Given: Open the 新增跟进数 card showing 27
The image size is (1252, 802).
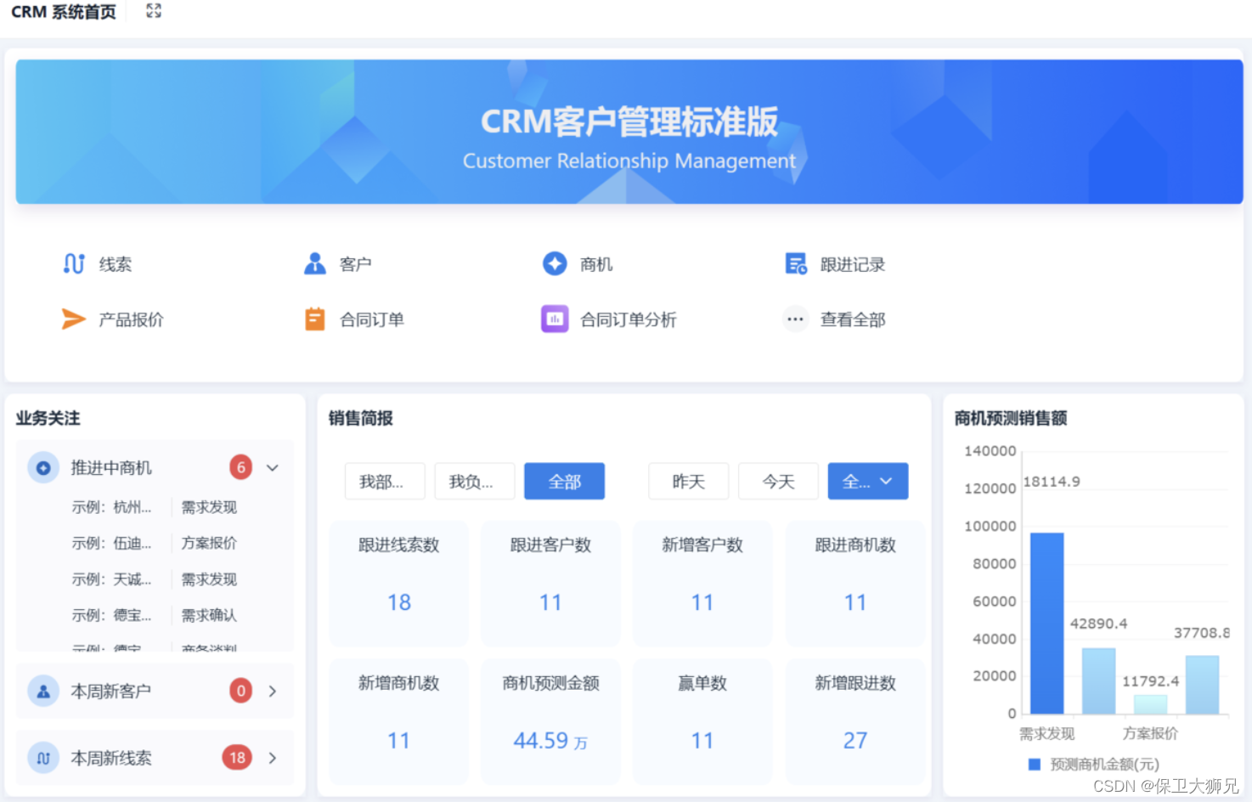Looking at the screenshot, I should pos(855,721).
